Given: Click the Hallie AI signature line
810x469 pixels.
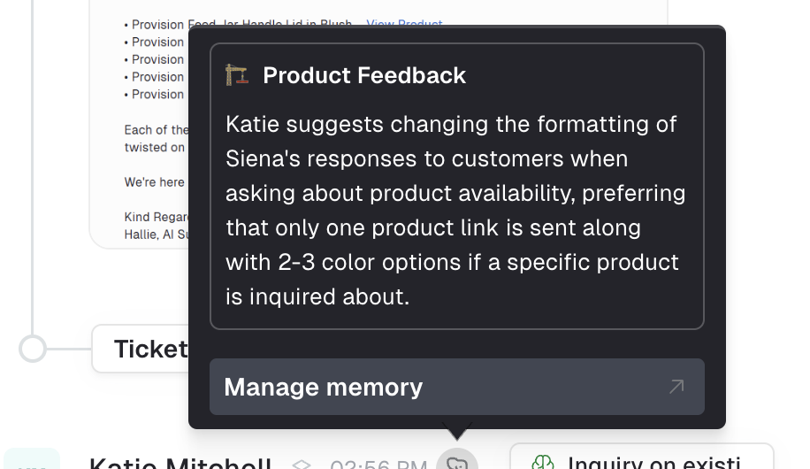Looking at the screenshot, I should (156, 234).
